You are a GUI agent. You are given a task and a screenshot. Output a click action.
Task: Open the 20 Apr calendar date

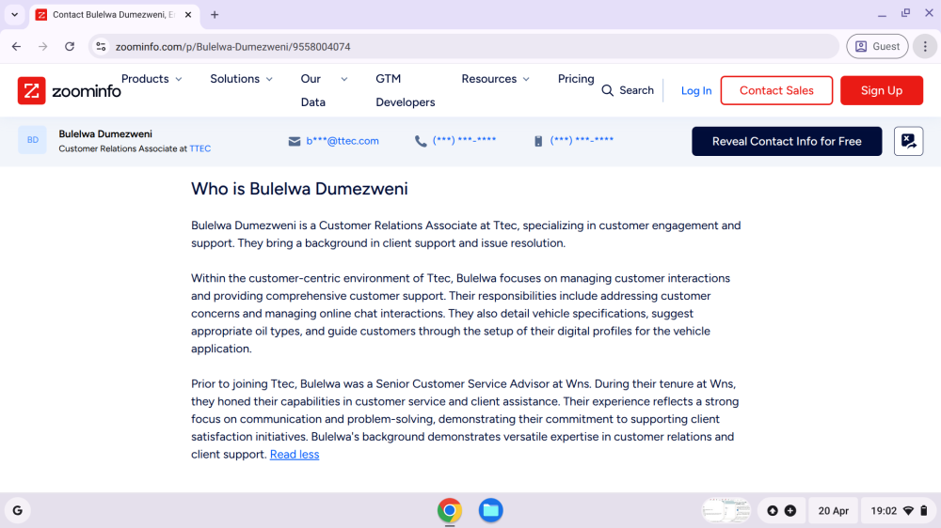pyautogui.click(x=833, y=511)
